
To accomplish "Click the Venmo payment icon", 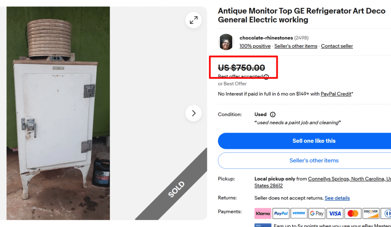I will click(x=299, y=213).
